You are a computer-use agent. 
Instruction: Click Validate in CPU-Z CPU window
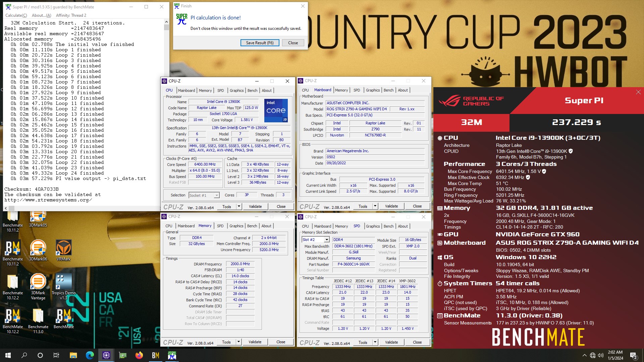point(255,206)
